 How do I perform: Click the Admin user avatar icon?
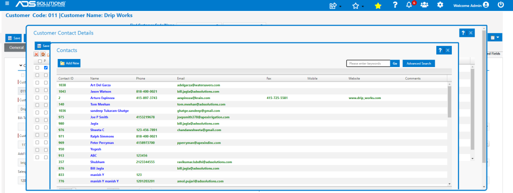(486, 5)
